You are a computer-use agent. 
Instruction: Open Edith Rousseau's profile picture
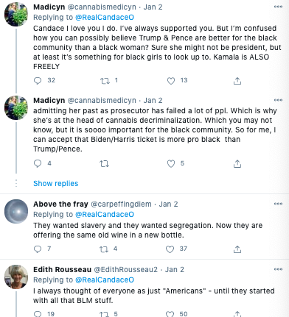16,277
